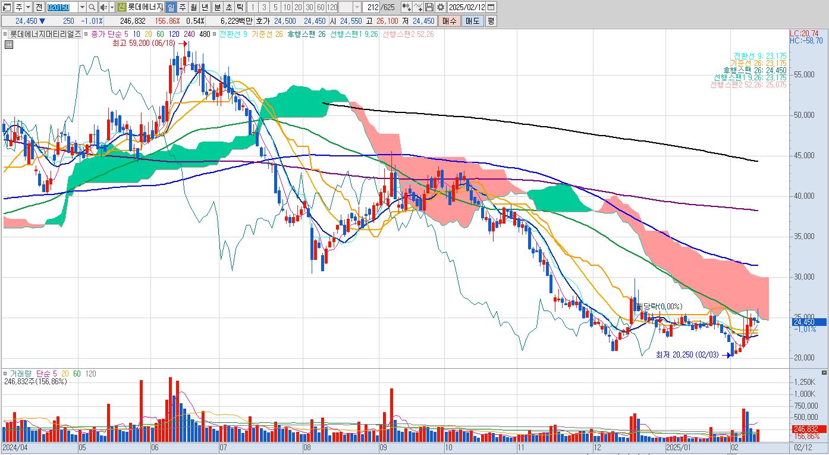The height and width of the screenshot is (455, 829).
Task: Click the 초 second chart button
Action: (x=228, y=7)
